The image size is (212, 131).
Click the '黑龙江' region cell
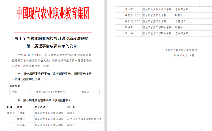click(x=11, y=113)
